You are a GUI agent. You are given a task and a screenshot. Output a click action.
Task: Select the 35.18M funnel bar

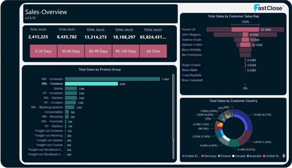click(x=245, y=29)
